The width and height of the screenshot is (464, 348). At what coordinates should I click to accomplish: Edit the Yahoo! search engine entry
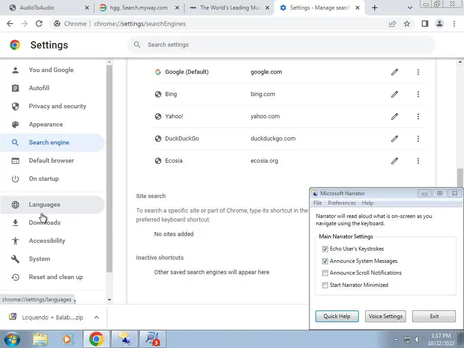pyautogui.click(x=395, y=116)
